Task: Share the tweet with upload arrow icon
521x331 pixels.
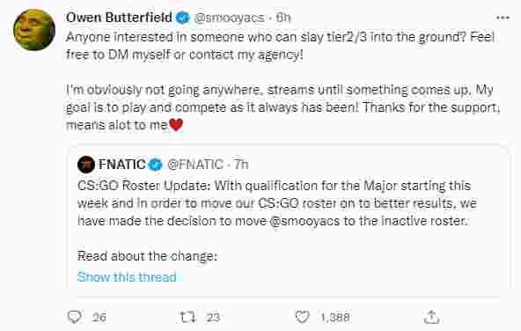Action: [431, 317]
